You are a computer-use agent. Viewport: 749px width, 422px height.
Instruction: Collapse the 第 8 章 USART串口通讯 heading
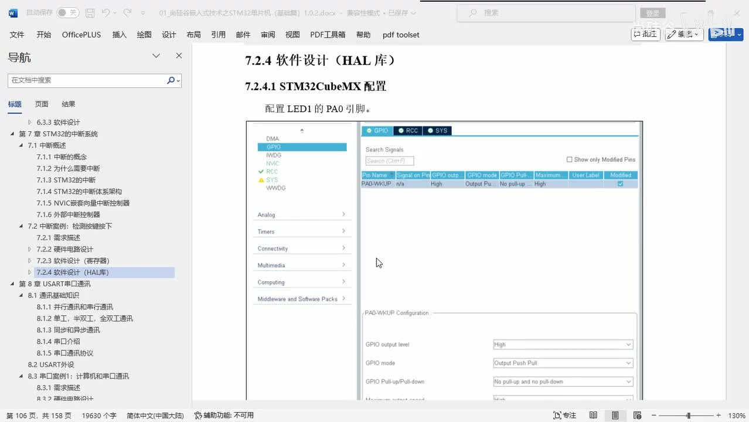pos(12,284)
